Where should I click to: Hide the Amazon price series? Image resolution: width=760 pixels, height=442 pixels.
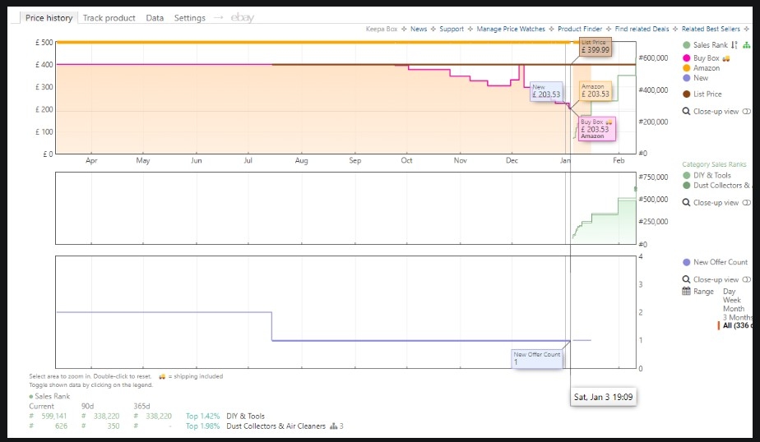coord(706,68)
